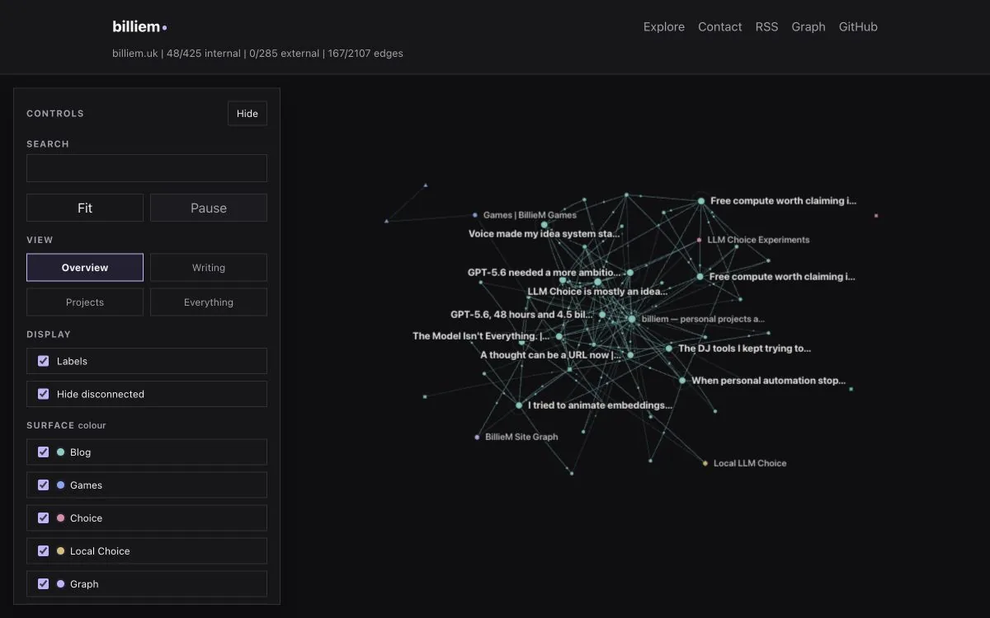Switch to the Projects view
The width and height of the screenshot is (990, 618).
85,302
